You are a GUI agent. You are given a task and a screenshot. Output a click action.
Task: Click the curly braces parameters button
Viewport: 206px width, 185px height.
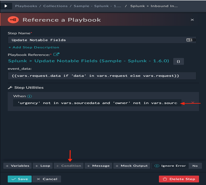[x=178, y=61]
